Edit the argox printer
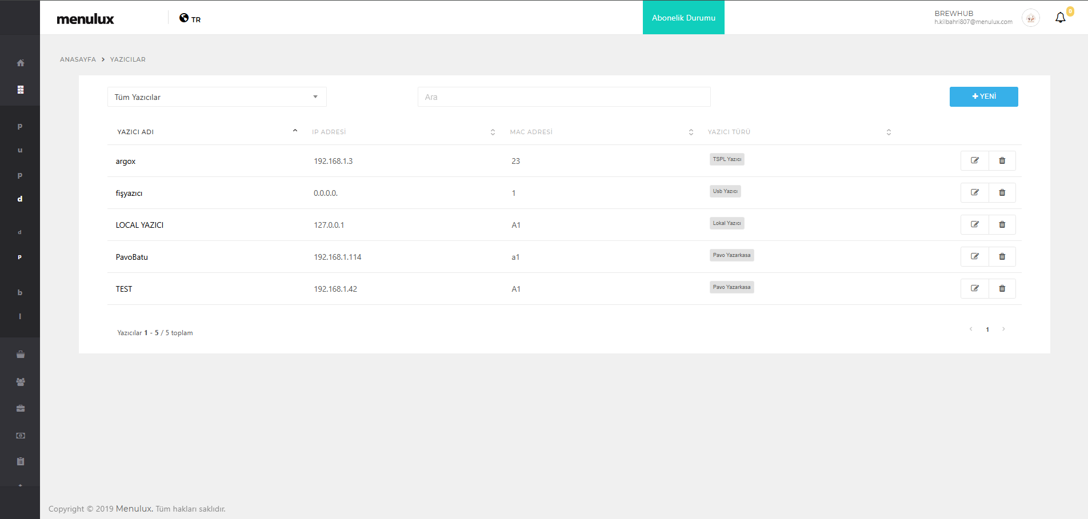This screenshot has height=519, width=1088. 974,161
